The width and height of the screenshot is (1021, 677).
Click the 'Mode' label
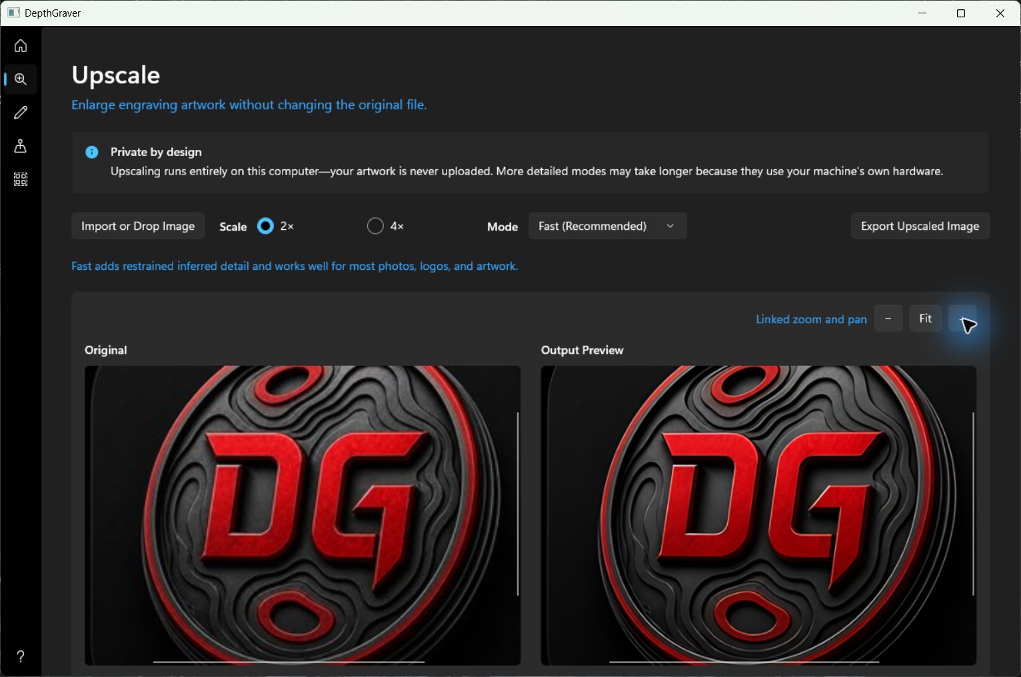(x=503, y=227)
